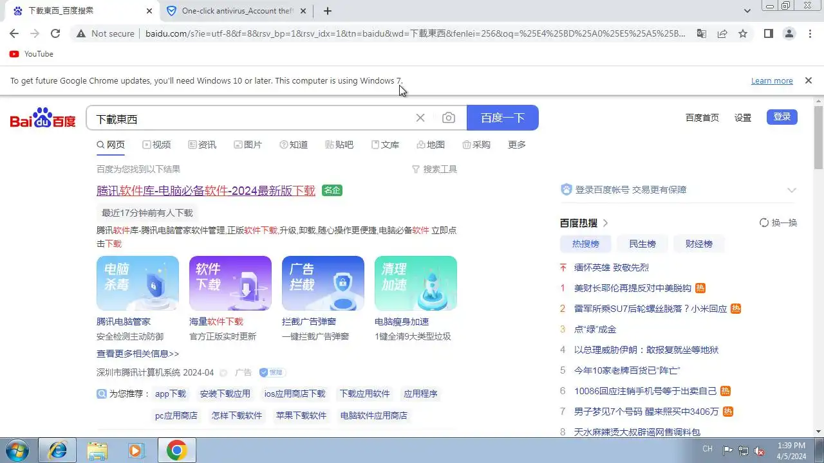Click the network tray icon
The image size is (824, 463).
744,451
